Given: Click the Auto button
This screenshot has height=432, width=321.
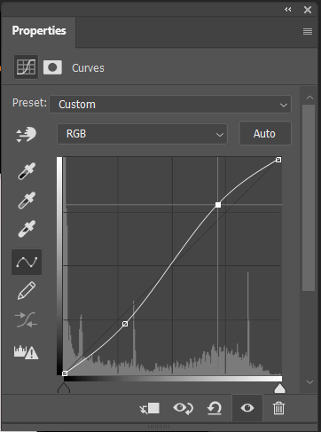Looking at the screenshot, I should click(x=265, y=134).
